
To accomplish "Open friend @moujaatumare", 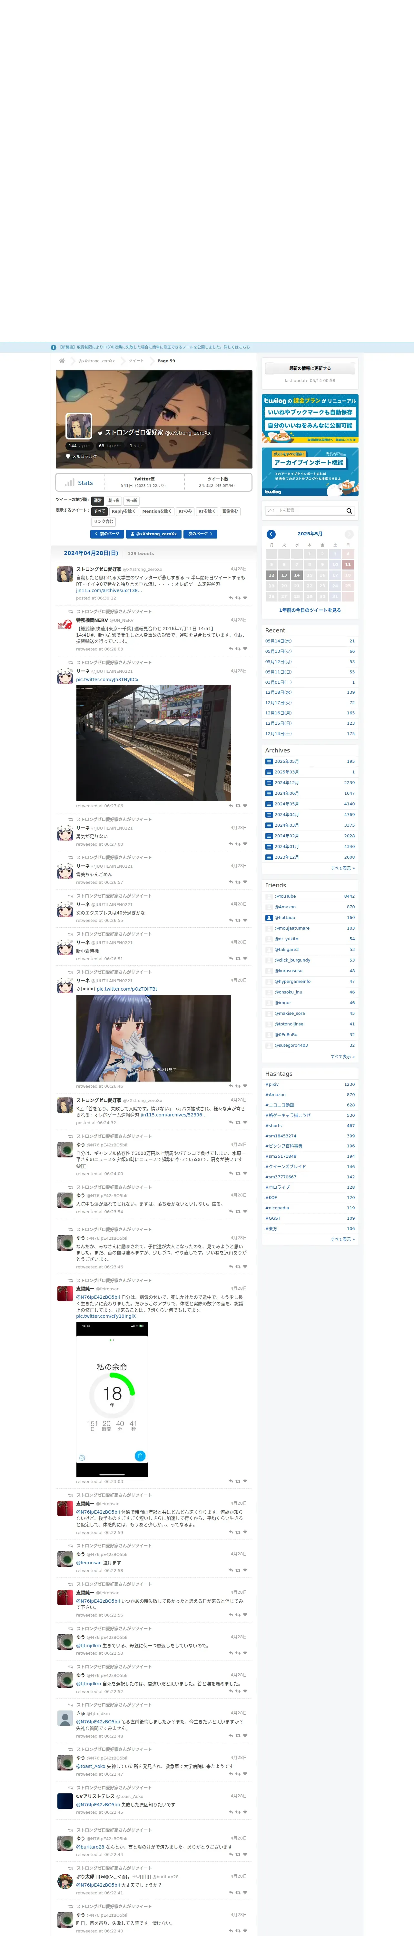I will coord(292,928).
